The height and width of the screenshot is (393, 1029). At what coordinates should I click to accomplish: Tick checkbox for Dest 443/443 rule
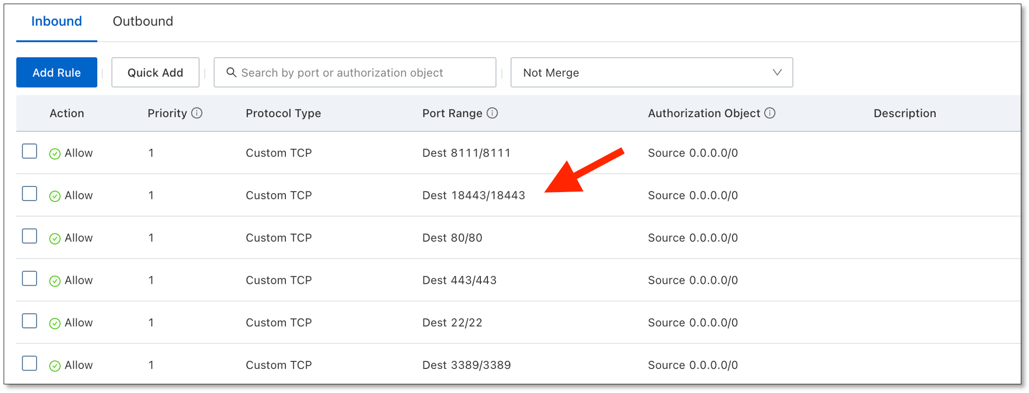point(30,279)
